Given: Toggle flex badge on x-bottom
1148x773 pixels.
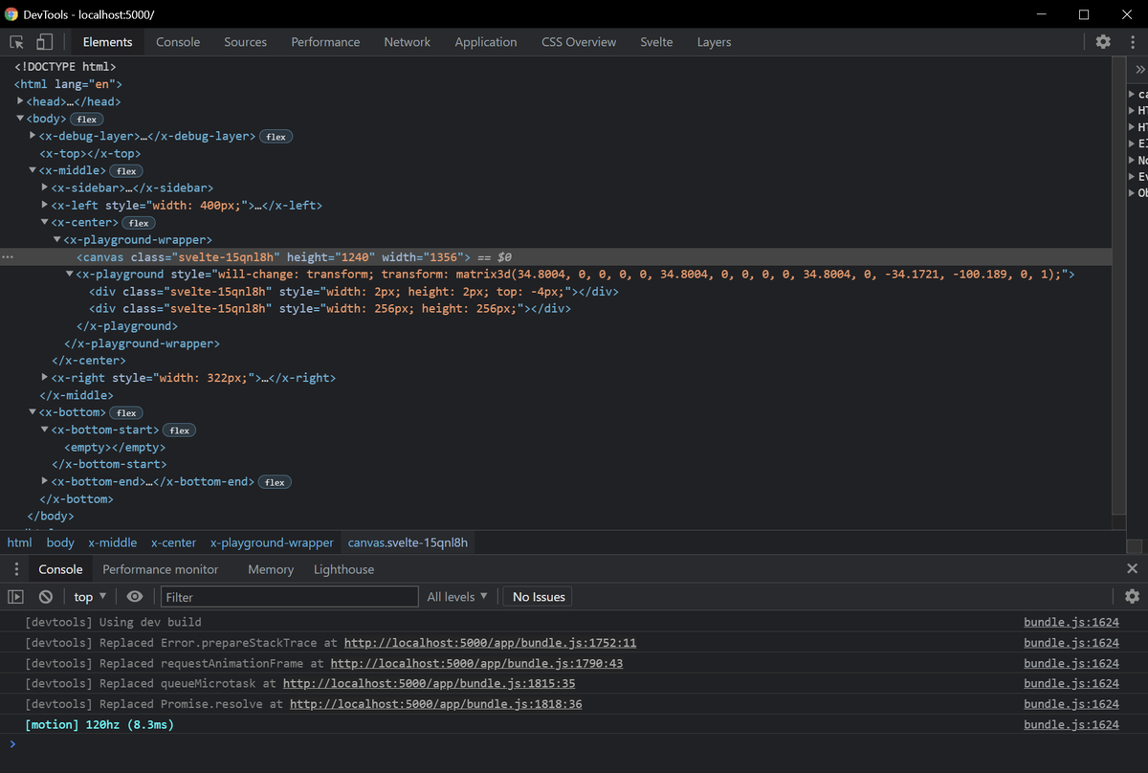Looking at the screenshot, I should coord(126,412).
